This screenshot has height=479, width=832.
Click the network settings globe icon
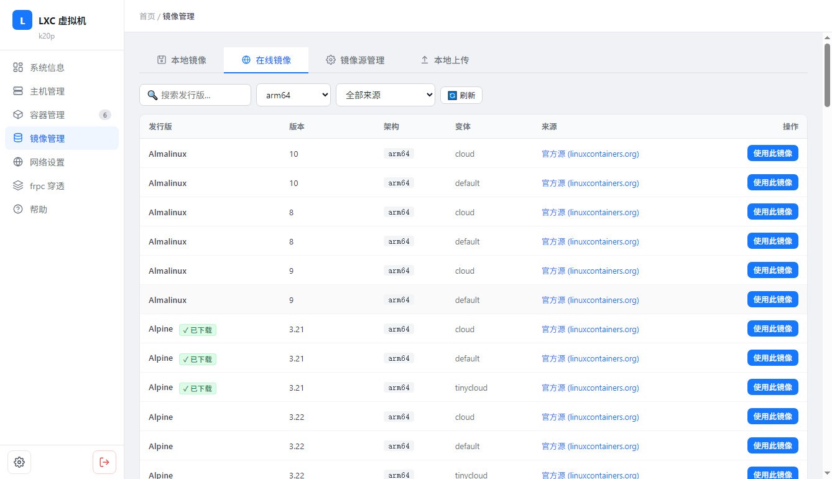coord(18,162)
